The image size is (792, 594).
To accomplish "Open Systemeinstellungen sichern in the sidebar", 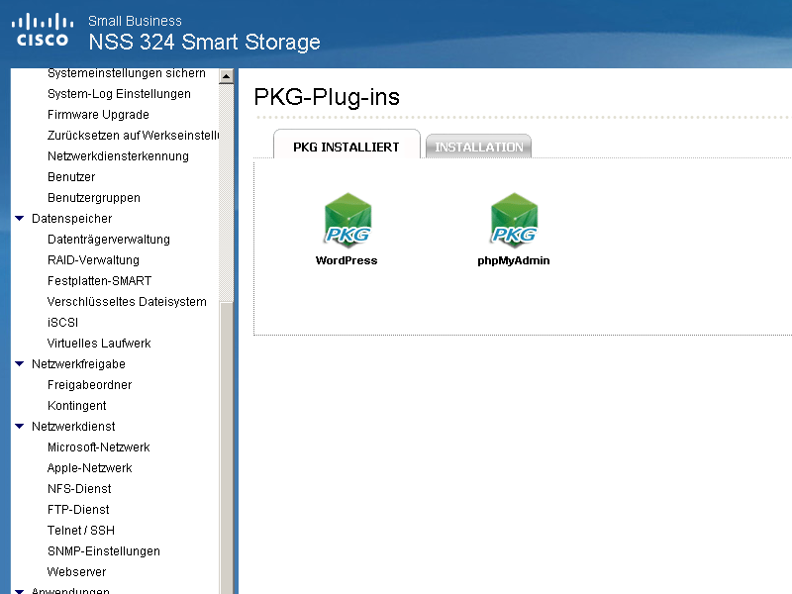I will pyautogui.click(x=127, y=73).
